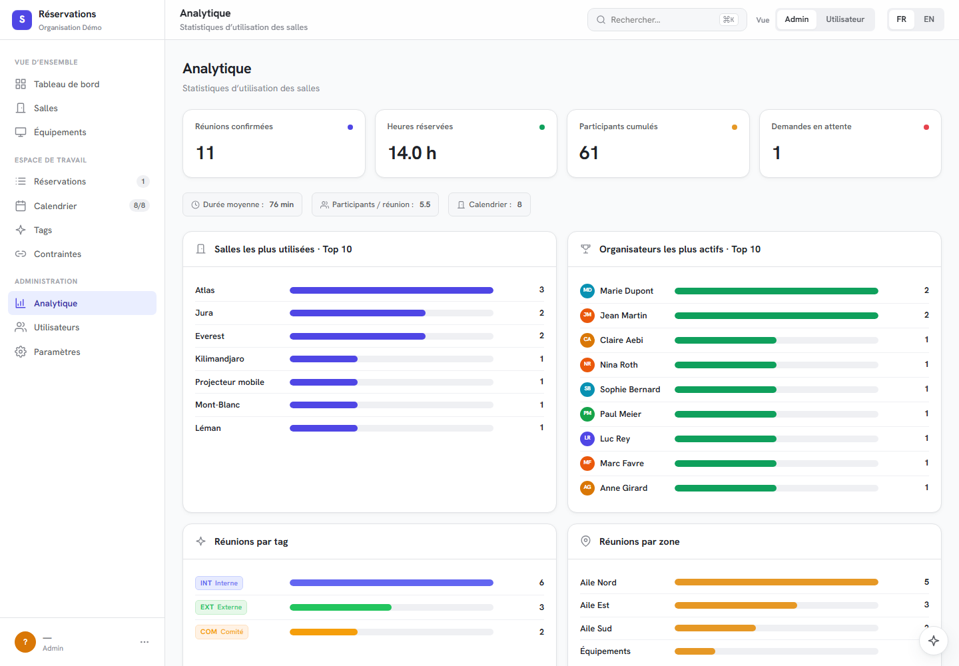Click the Équipements monitor icon
This screenshot has height=666, width=959.
21,132
